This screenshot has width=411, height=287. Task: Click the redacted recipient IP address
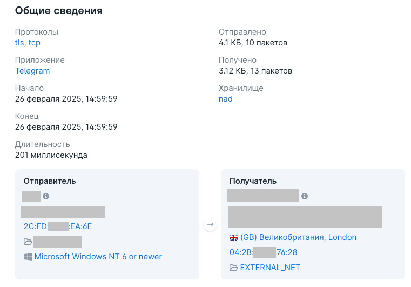pos(263,195)
